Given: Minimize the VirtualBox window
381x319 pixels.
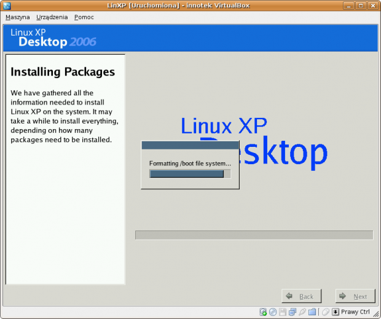Looking at the screenshot, I should (x=349, y=6).
